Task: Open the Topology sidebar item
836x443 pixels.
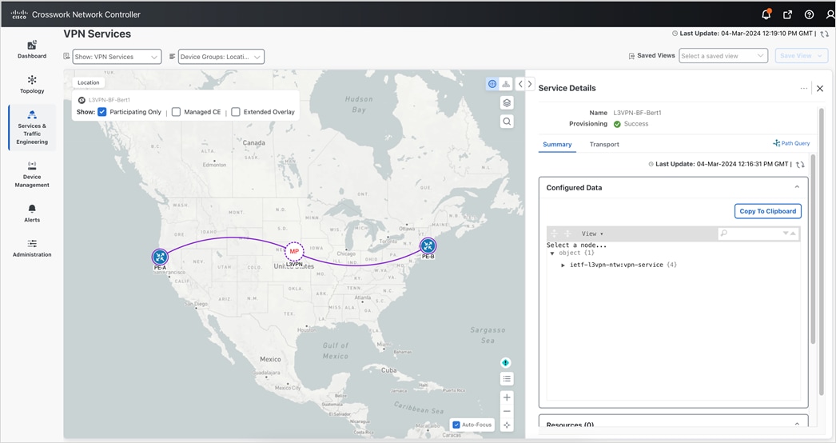Action: point(32,84)
